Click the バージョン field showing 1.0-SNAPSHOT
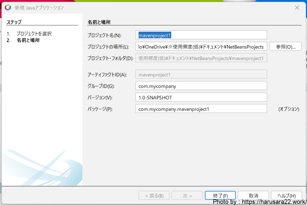Image resolution: width=307 pixels, height=205 pixels. [201, 98]
